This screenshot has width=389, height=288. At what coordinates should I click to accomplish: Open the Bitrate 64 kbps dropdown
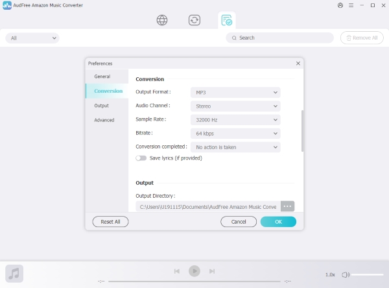[x=235, y=134]
